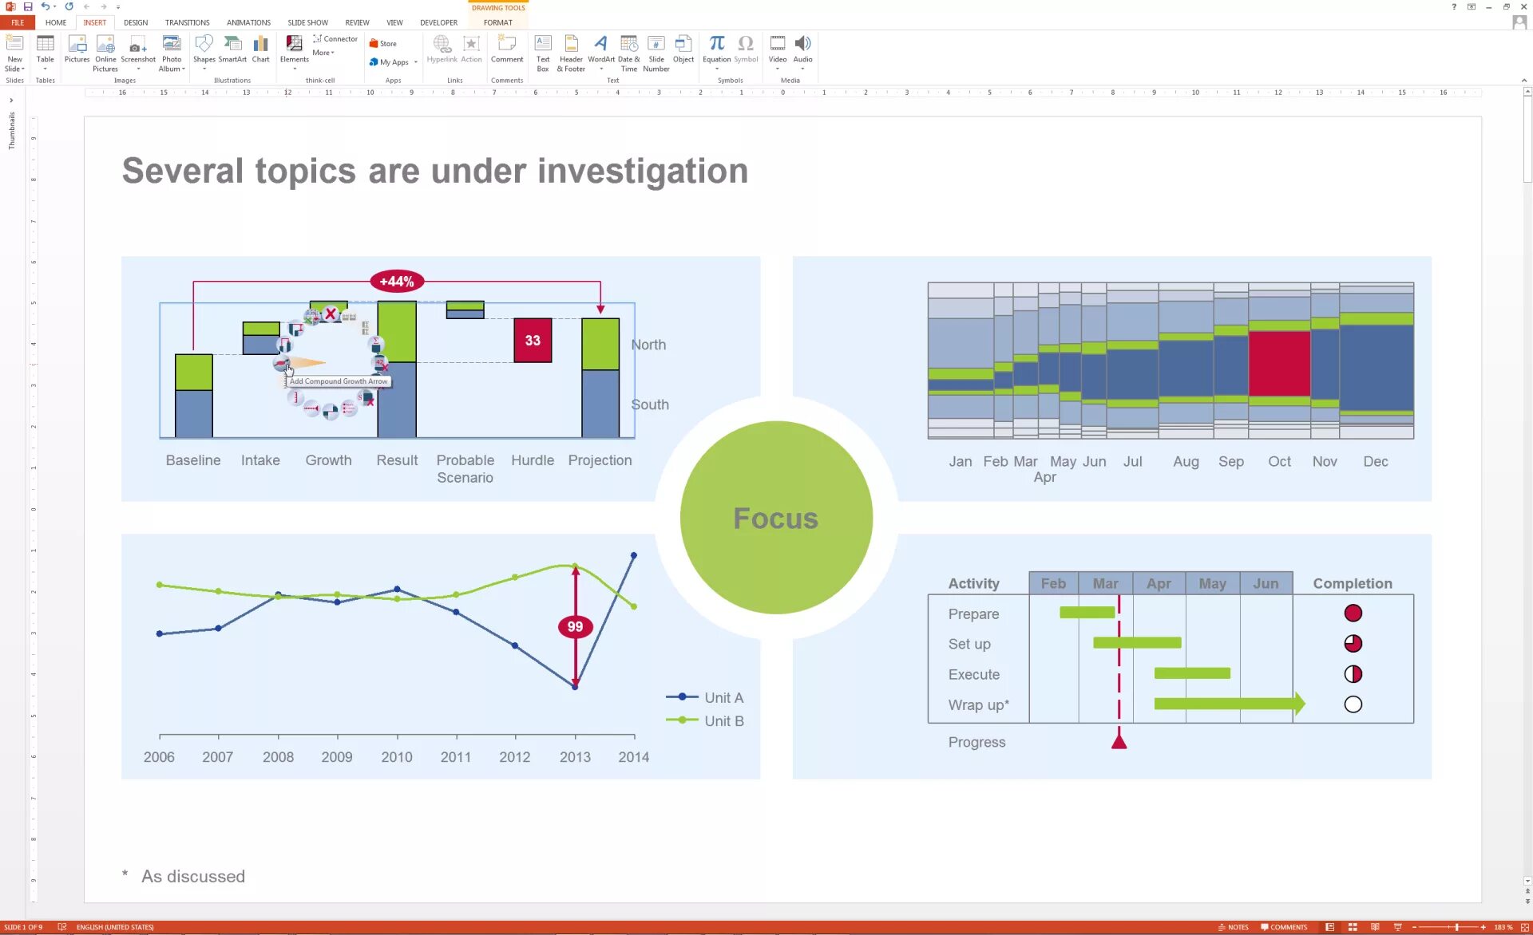Click Add Compound Growth Arrow in radial menu
The height and width of the screenshot is (935, 1533).
click(x=281, y=364)
